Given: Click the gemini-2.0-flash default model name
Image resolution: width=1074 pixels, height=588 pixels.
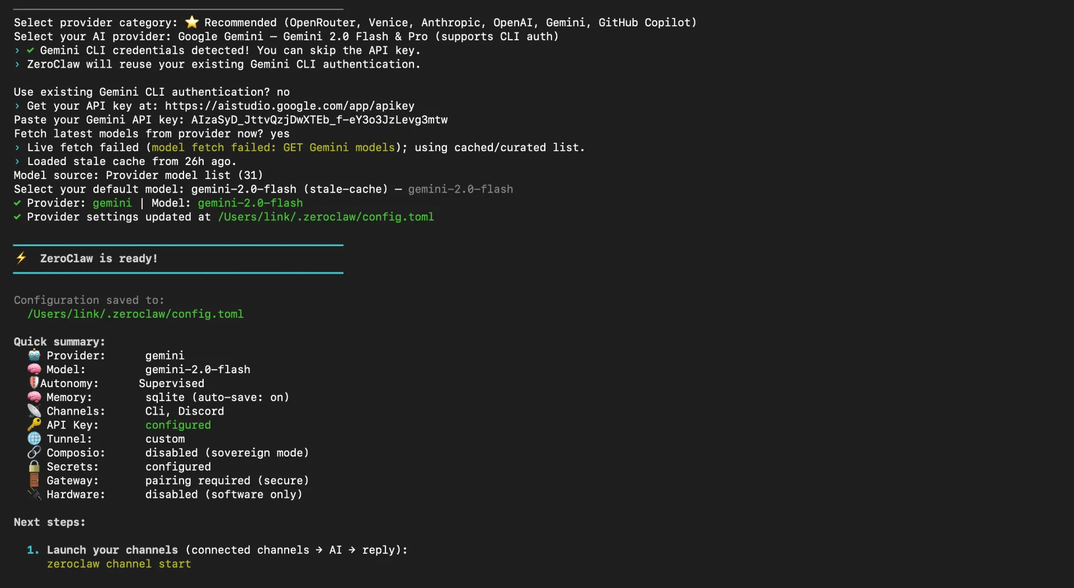Looking at the screenshot, I should (244, 189).
